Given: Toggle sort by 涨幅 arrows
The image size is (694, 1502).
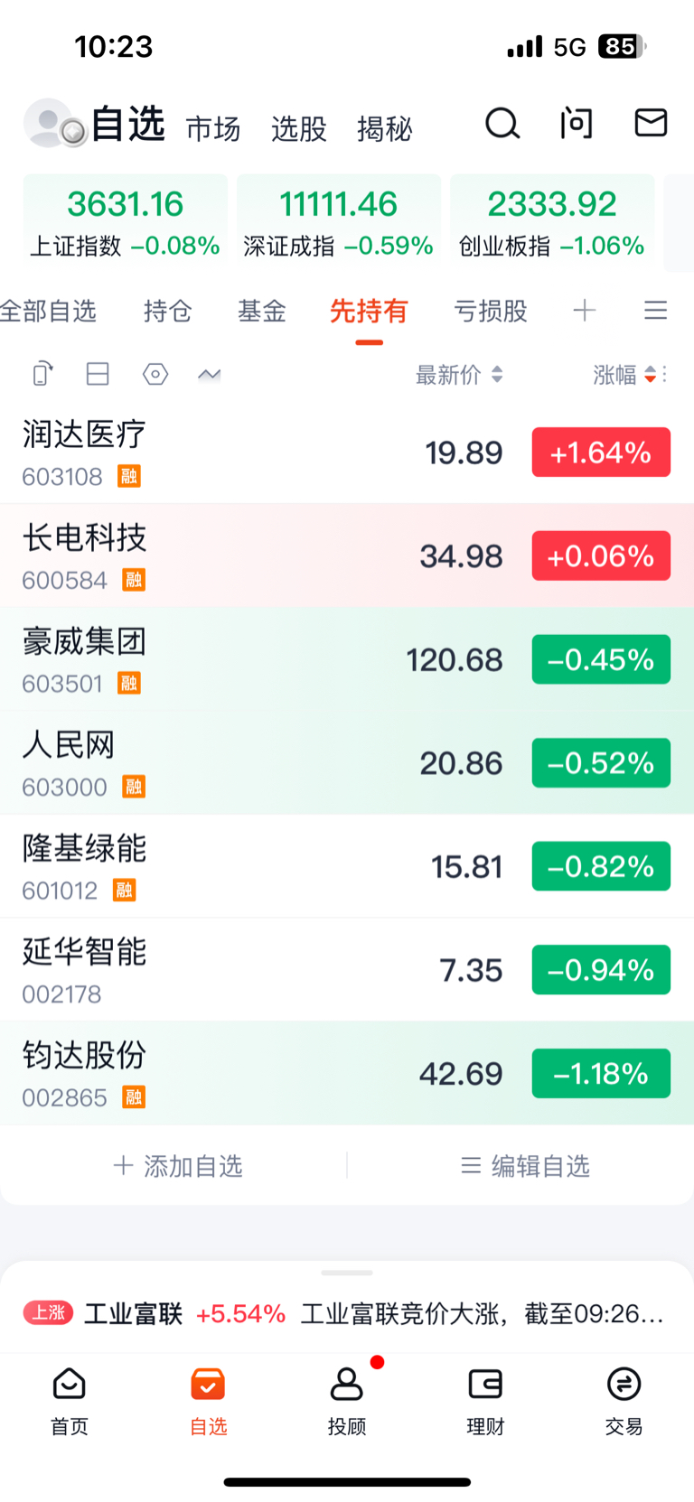Looking at the screenshot, I should point(650,375).
